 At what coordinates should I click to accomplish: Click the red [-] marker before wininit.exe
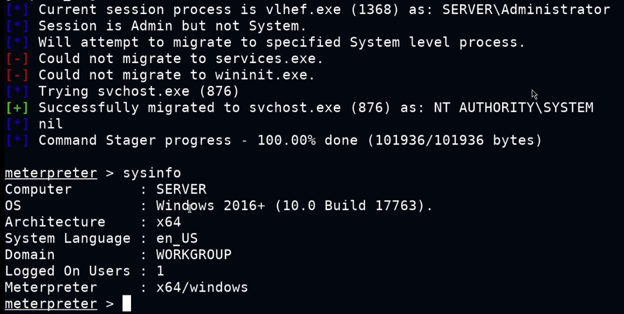(x=17, y=75)
